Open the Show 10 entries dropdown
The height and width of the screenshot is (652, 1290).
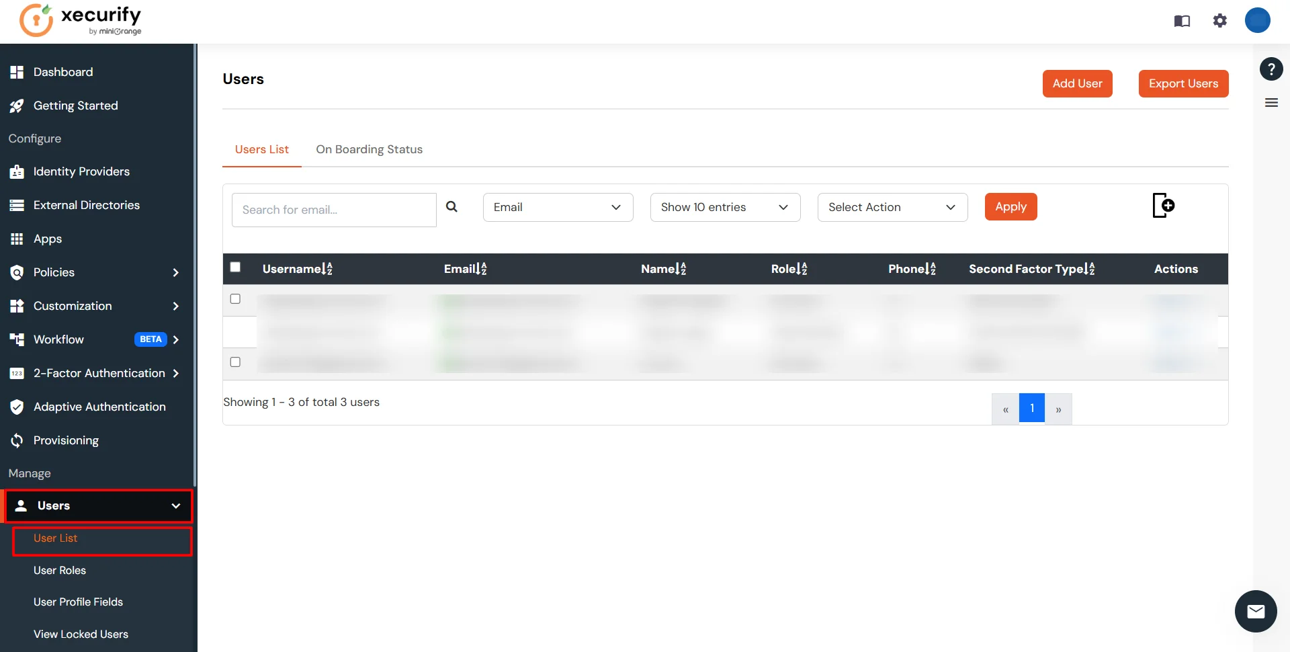point(725,207)
